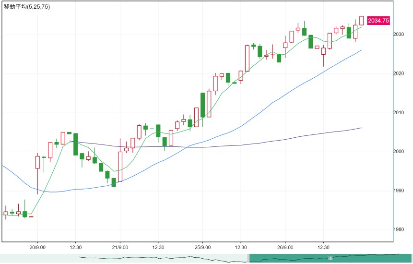Screen dimensions: 413x264
Task: Click the last candlestick near 2034
Action: [361, 21]
